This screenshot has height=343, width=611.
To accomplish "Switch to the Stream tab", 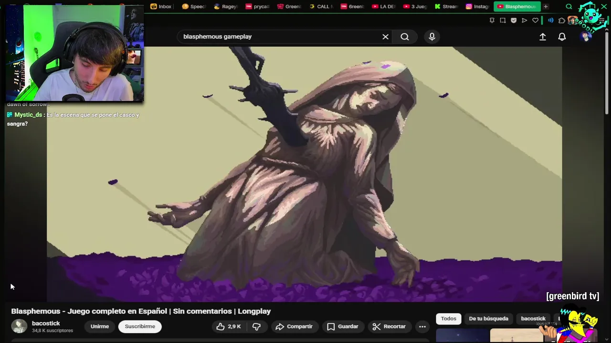I will pos(446,7).
